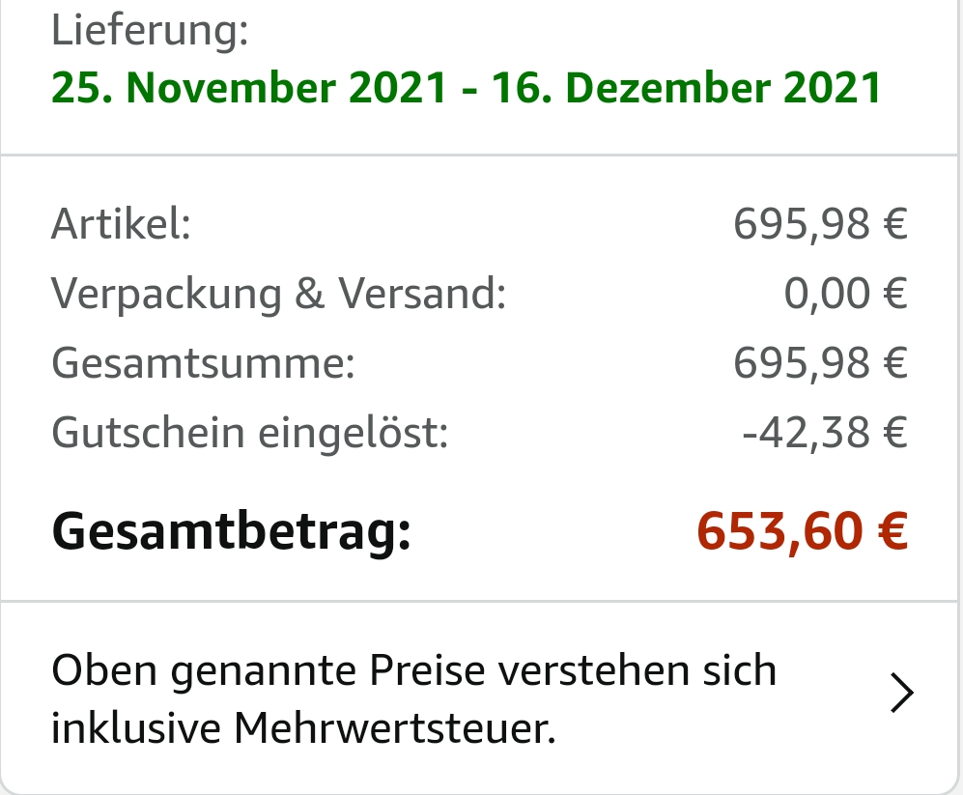Click the word 'Mehrwertsteuer' in the note

point(394,727)
